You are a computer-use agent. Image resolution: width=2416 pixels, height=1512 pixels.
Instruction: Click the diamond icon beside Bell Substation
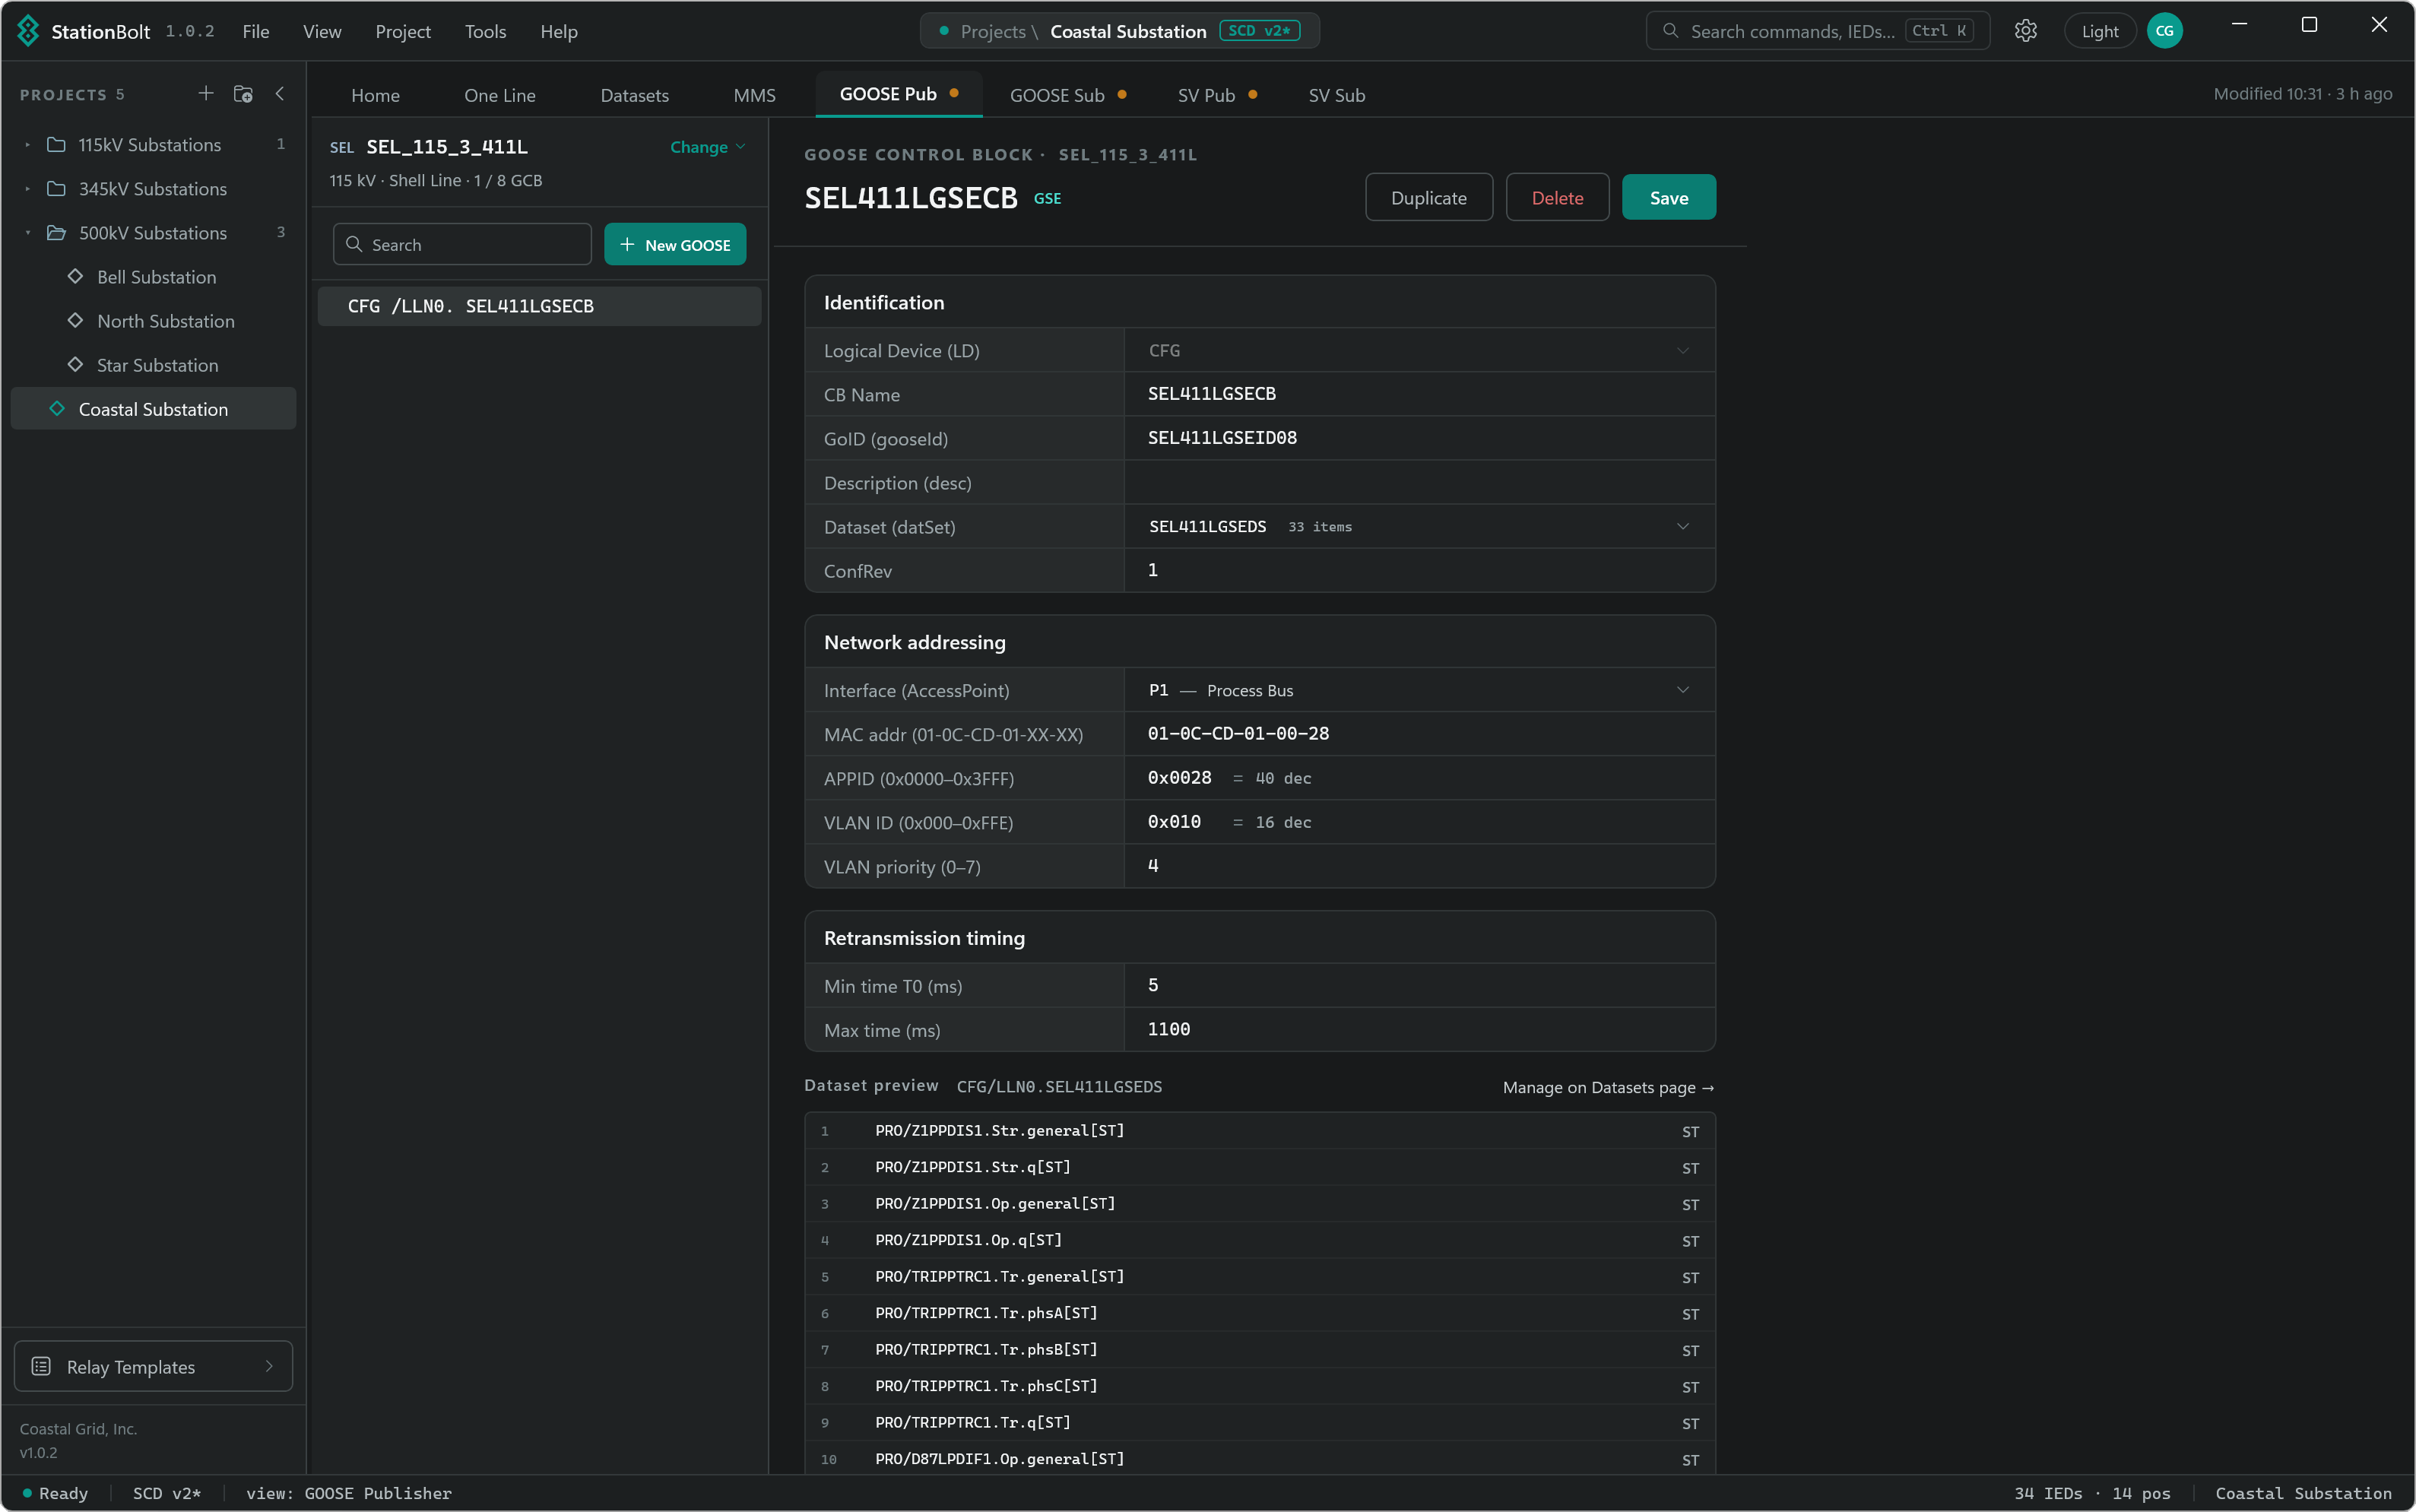click(x=75, y=276)
